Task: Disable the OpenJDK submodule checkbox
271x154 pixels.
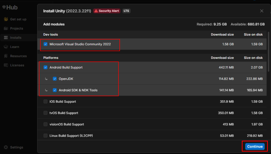Action: click(55, 79)
